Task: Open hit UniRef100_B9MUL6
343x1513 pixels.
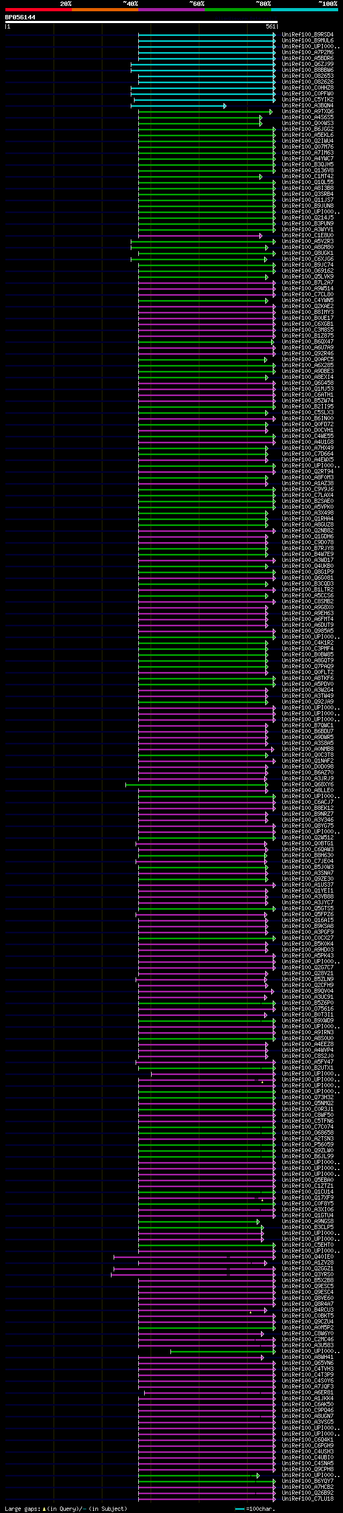Action: point(308,41)
